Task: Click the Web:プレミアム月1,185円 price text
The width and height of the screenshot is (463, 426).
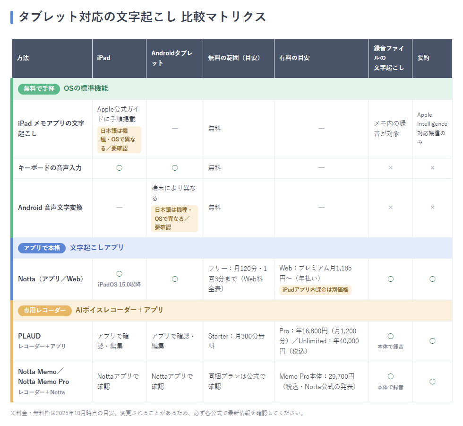Action: pyautogui.click(x=316, y=273)
